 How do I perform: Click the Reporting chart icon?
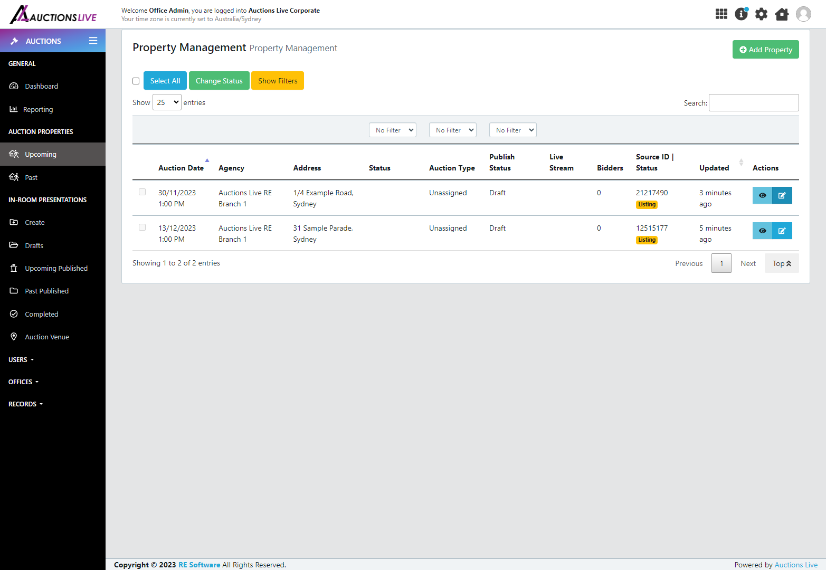14,109
